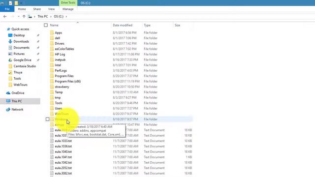The height and width of the screenshot is (177, 315).
Task: Select file eula.1041.txt
Action: point(63,157)
